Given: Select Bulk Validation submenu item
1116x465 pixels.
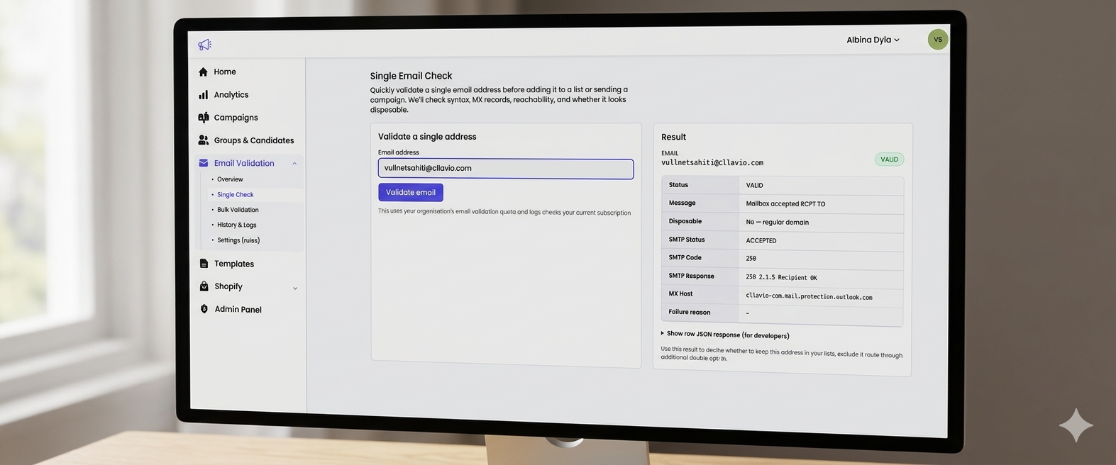Looking at the screenshot, I should pos(238,210).
